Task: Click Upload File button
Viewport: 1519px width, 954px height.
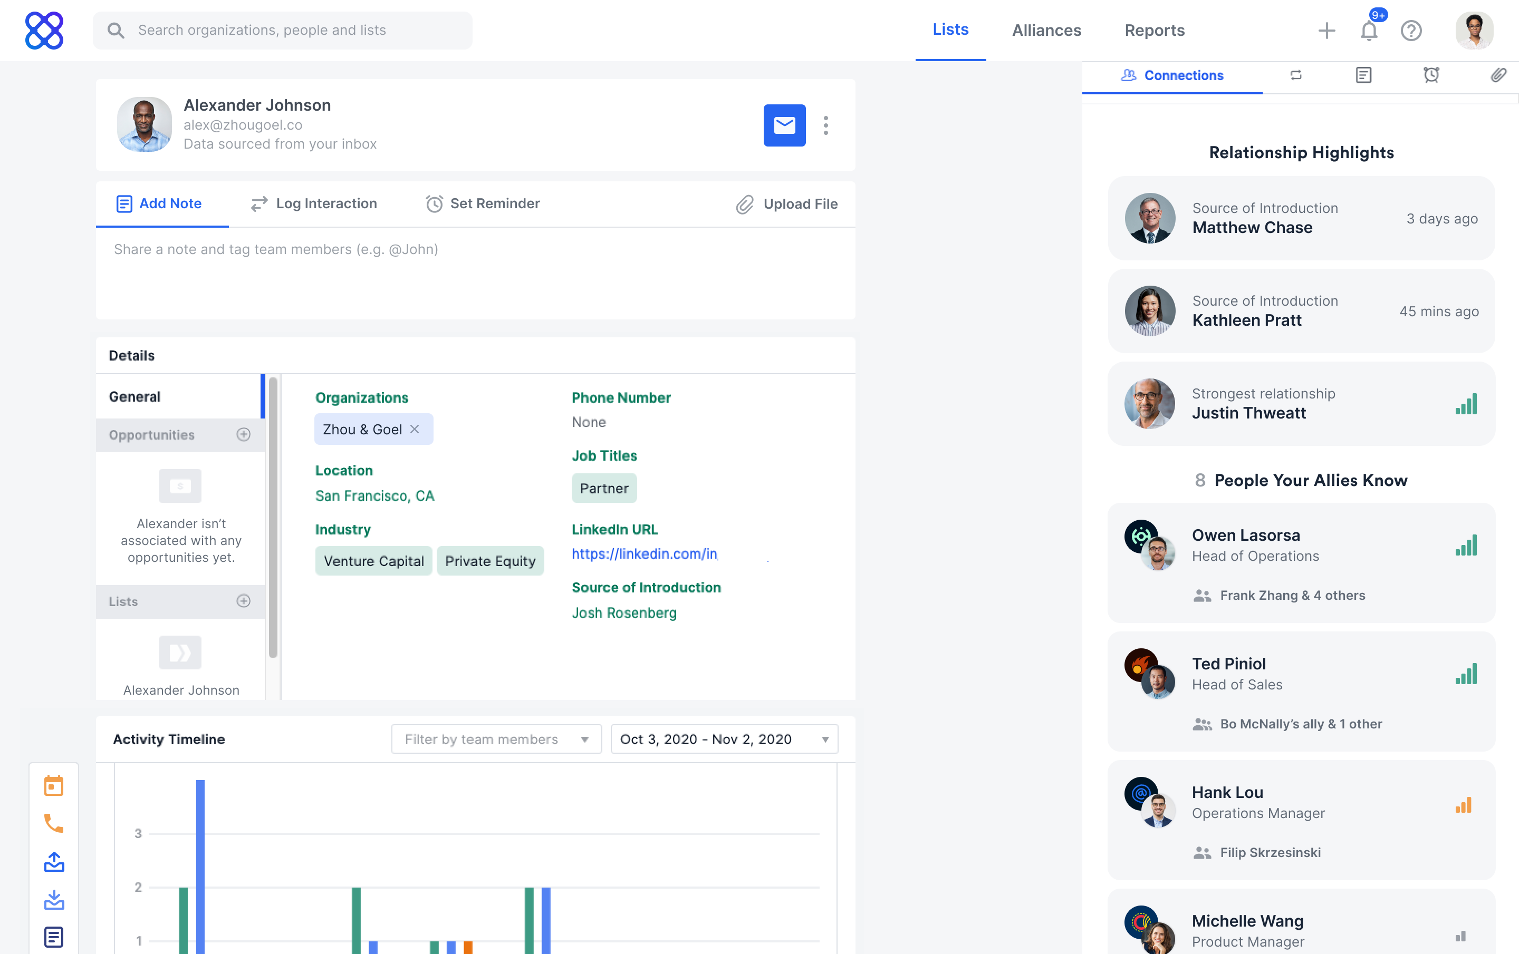Action: pos(786,203)
